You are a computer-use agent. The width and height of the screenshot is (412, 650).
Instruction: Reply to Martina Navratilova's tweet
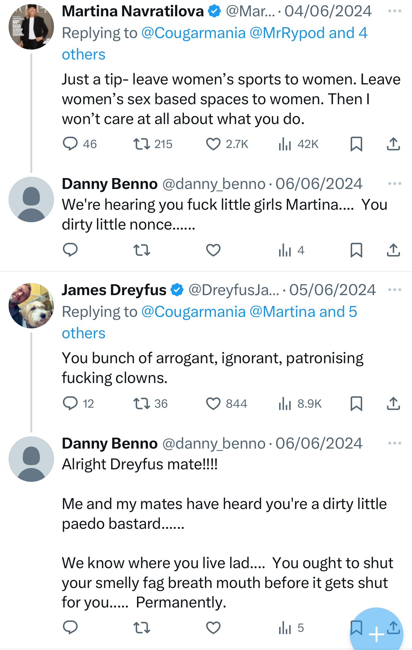coord(70,144)
